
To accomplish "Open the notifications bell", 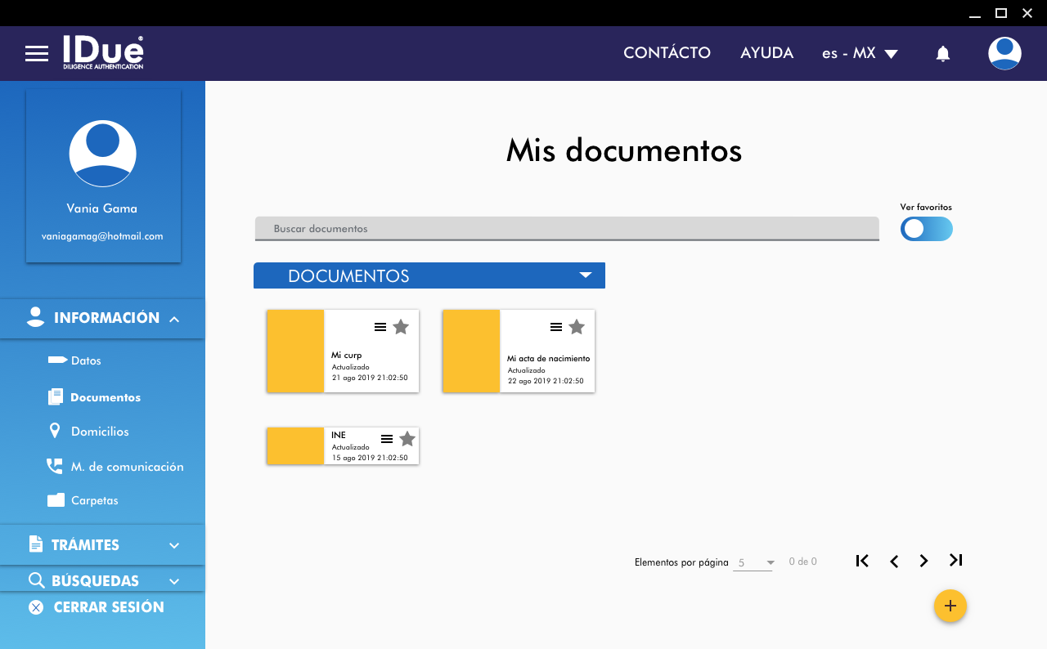I will click(942, 54).
